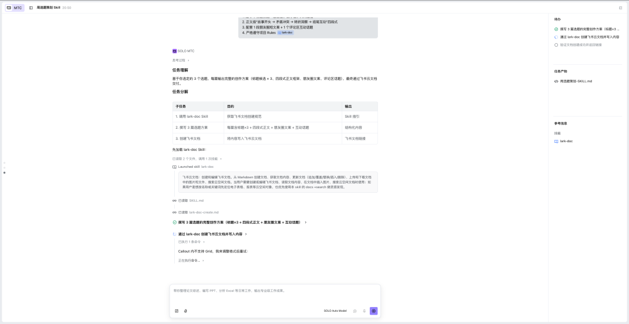Toggle the sidebar panel icon beside the title
The width and height of the screenshot is (629, 324).
click(31, 8)
